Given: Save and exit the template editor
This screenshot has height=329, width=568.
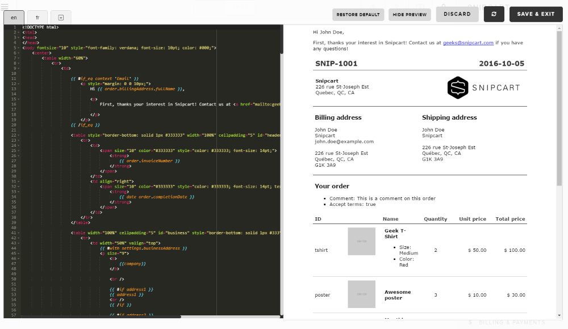Looking at the screenshot, I should coord(536,14).
